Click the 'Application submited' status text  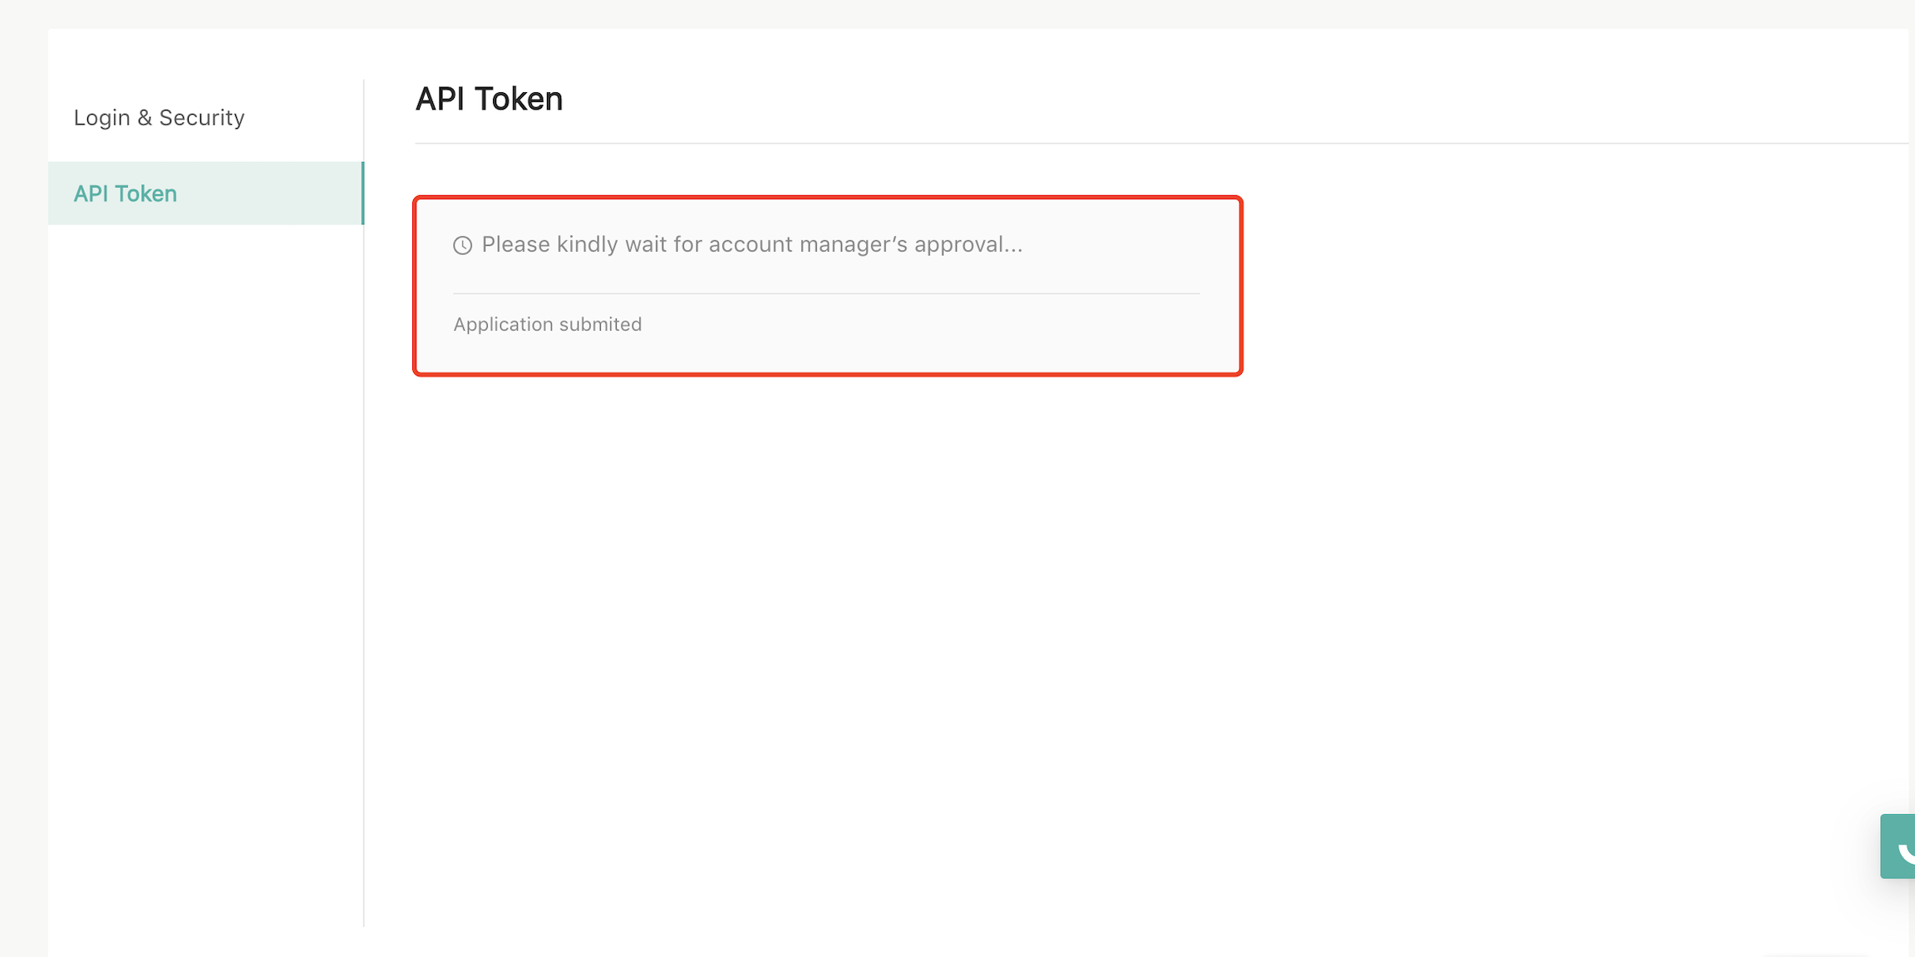[x=547, y=324]
